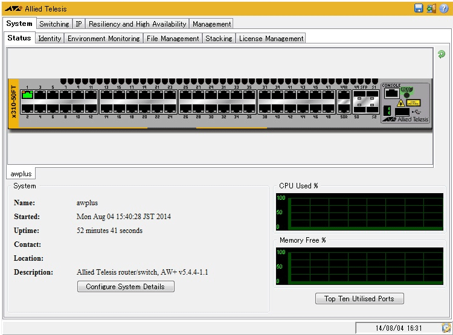
Task: Go to the Management tab
Action: pyautogui.click(x=211, y=24)
